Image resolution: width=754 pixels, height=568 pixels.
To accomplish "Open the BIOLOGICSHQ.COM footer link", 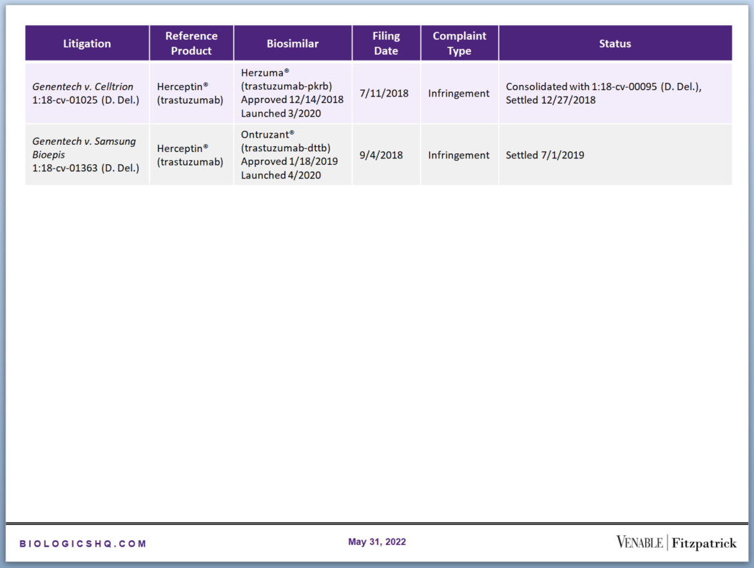I will point(82,544).
